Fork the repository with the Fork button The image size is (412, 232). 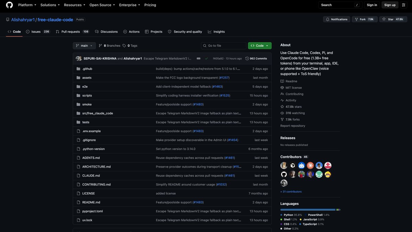coord(365,19)
